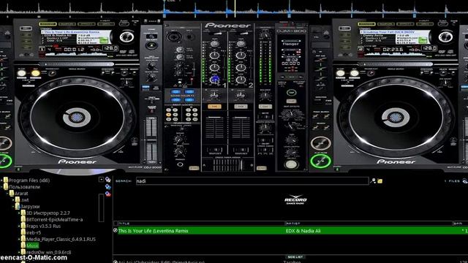Click the master level knob
The height and width of the screenshot is (263, 468).
pos(265,36)
